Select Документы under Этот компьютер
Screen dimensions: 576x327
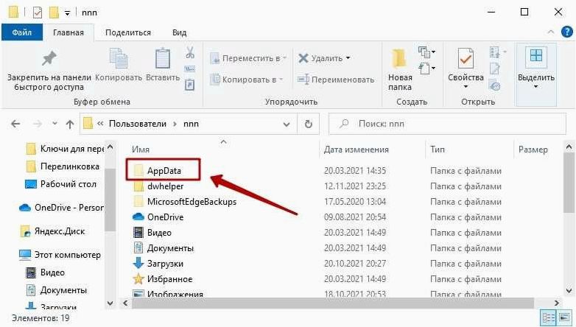(x=63, y=290)
